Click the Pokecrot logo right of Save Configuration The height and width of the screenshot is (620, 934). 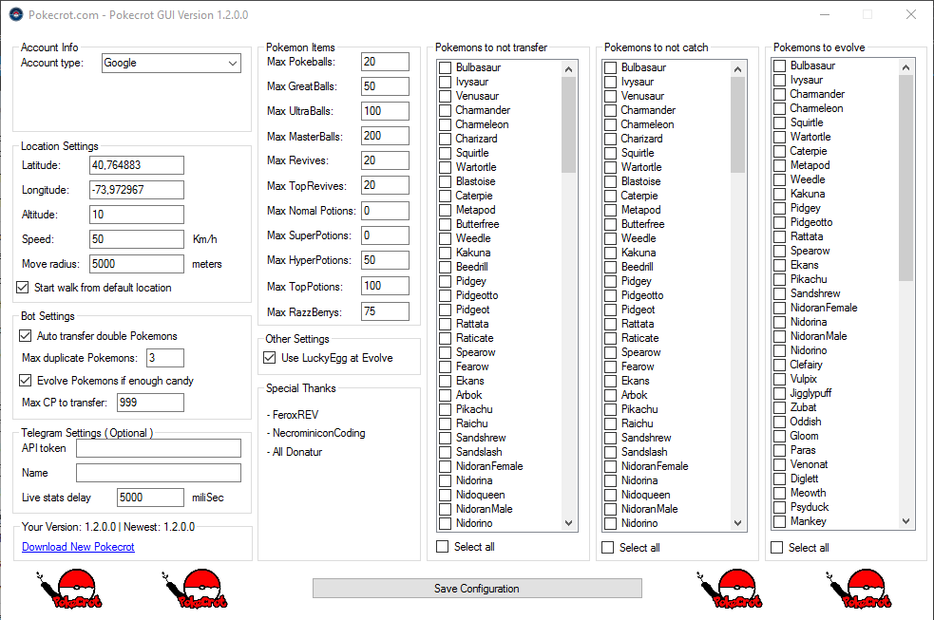tap(734, 590)
